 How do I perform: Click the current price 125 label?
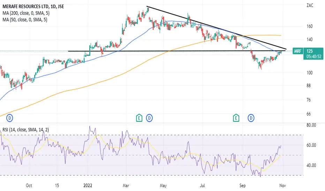(x=310, y=51)
